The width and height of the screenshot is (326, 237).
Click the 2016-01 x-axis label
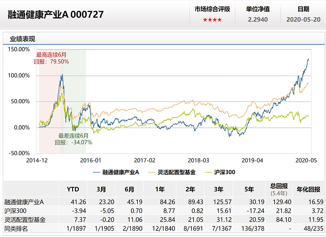pos(90,160)
